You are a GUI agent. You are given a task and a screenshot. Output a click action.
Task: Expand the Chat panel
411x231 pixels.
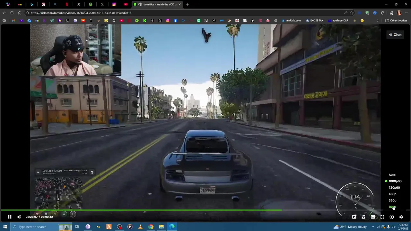[x=395, y=35]
